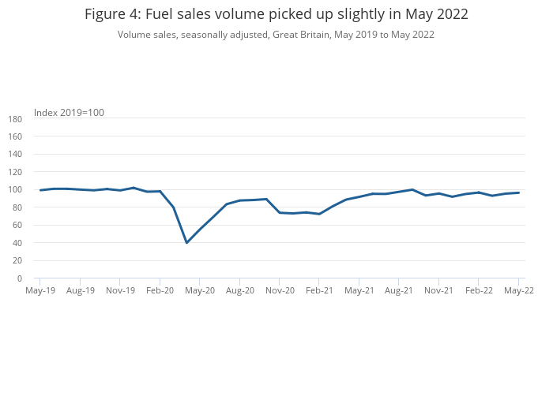Screen dimensions: 553x396
Task: Click the 100 y-axis value label
Action: click(x=15, y=190)
